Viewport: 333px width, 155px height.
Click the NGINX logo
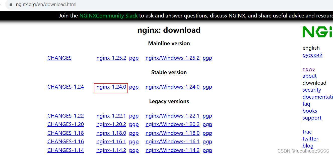[x=317, y=32]
